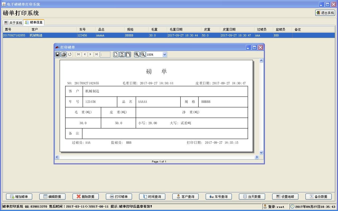The image size is (338, 211).
Task: Zoom out of the weighing slip
Action: tap(143, 54)
